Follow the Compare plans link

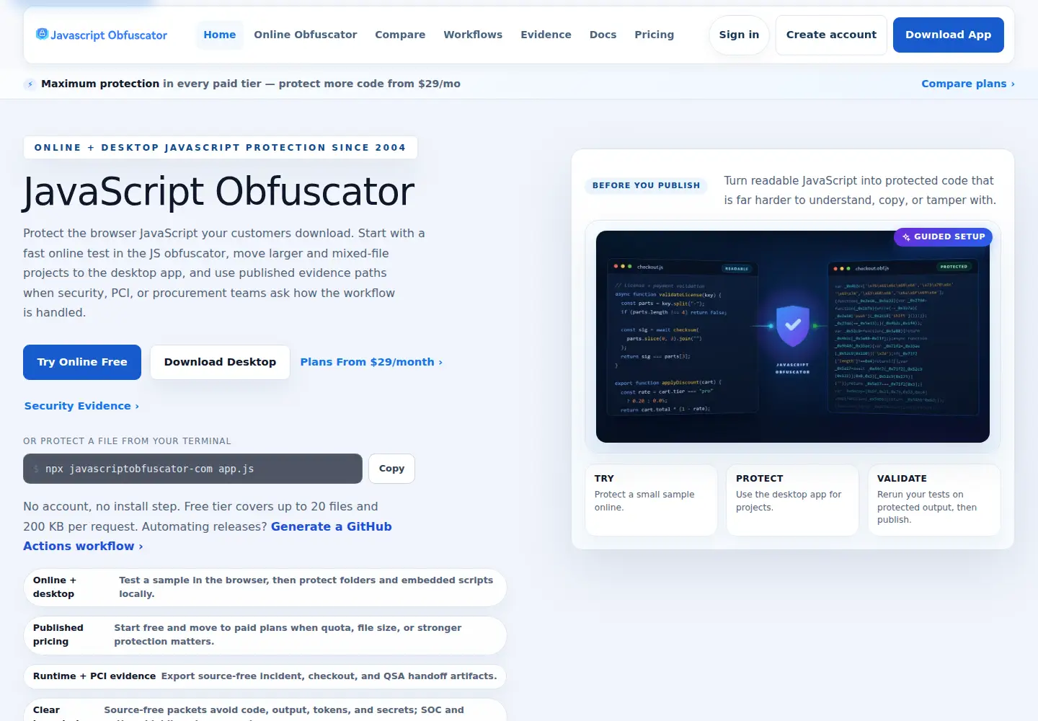[x=968, y=84]
